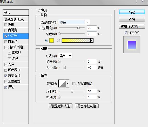
Task: Uncheck the 描边 stroke checkbox
Action: pyautogui.click(x=6, y=87)
